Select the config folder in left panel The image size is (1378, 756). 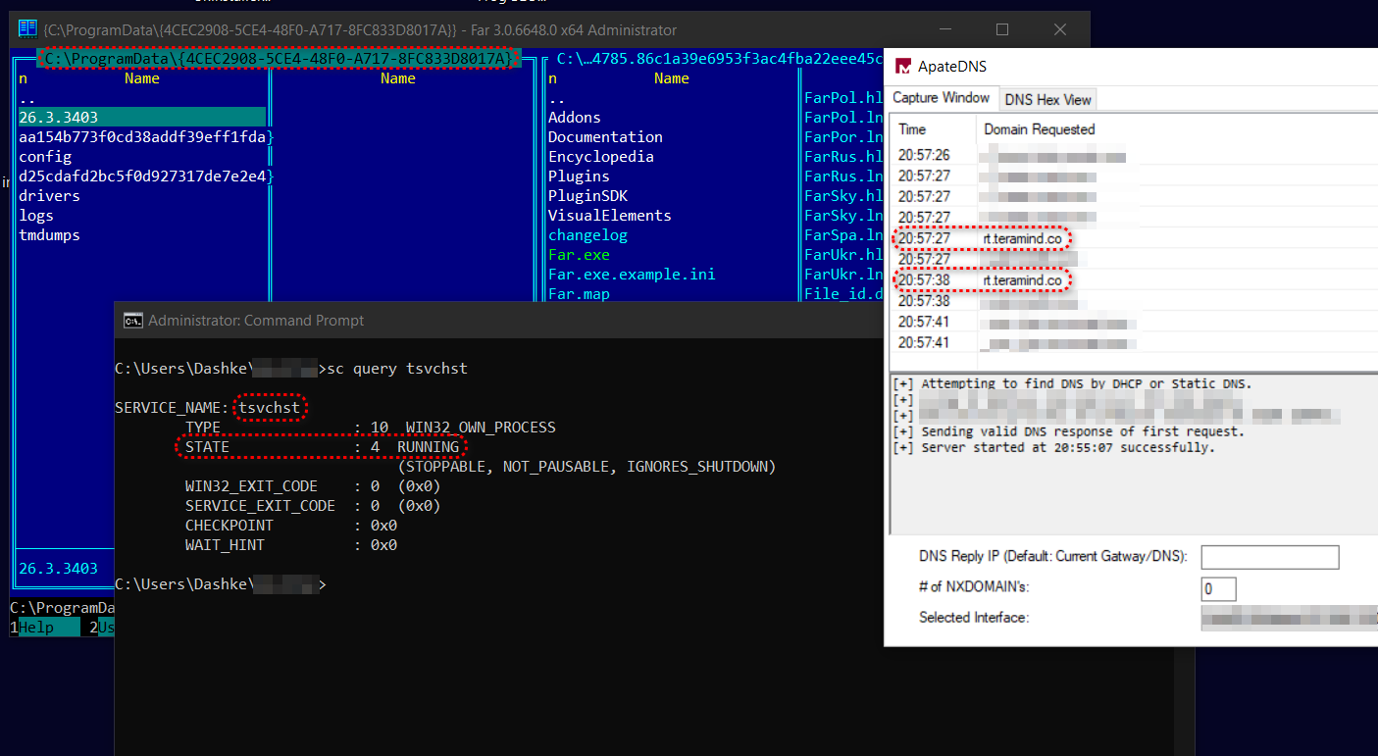click(x=45, y=157)
